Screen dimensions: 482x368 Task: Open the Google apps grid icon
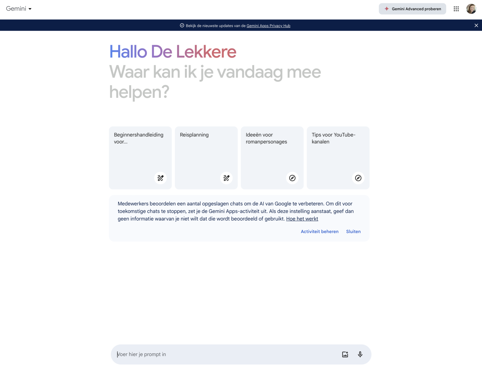click(x=456, y=9)
